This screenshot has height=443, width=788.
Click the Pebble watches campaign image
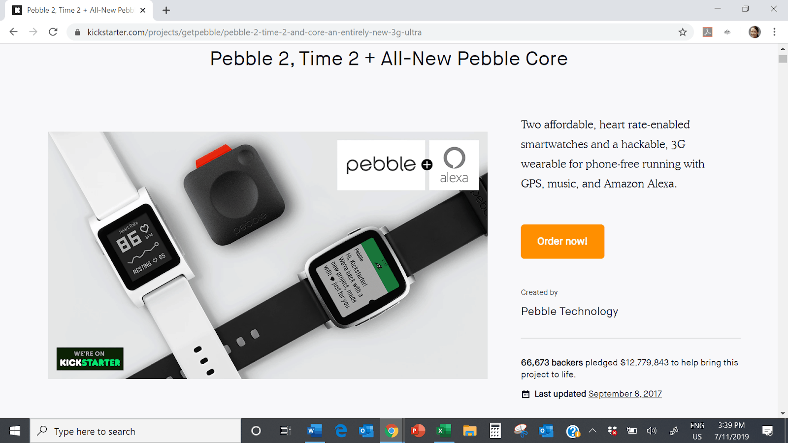tap(267, 255)
